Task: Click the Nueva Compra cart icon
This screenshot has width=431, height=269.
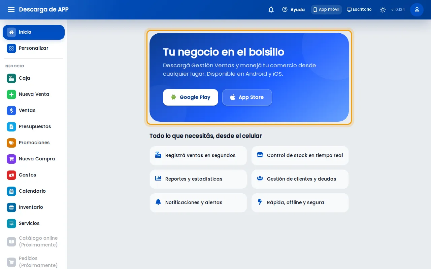Action: 11,159
